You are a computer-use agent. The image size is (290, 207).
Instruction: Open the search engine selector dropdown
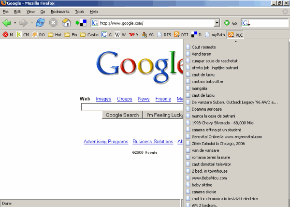click(246, 23)
